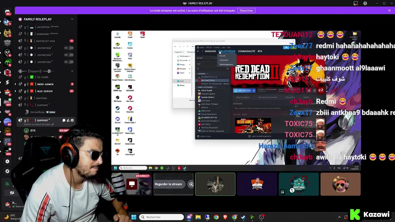Click Regarder le stream button
The width and height of the screenshot is (395, 222).
(x=168, y=184)
